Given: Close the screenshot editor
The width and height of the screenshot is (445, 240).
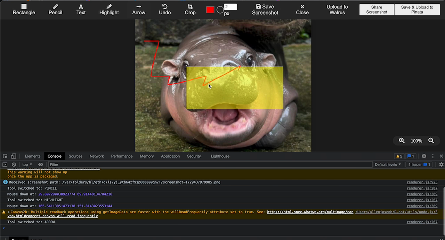Looking at the screenshot, I should click(302, 9).
